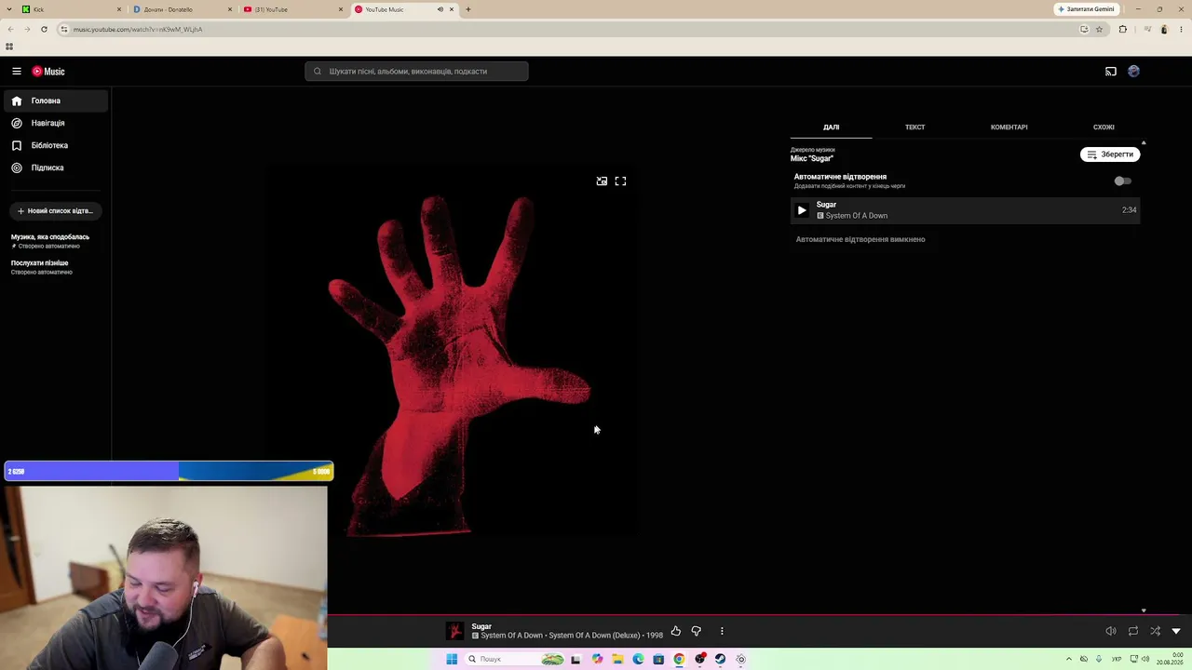Reload the page
Screen dimensions: 1192x670
coord(44,29)
